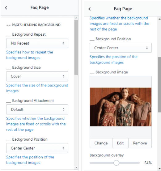Screen dimensions: 161x171
Task: Click the Background overlay slider handle
Action: pyautogui.click(x=116, y=163)
